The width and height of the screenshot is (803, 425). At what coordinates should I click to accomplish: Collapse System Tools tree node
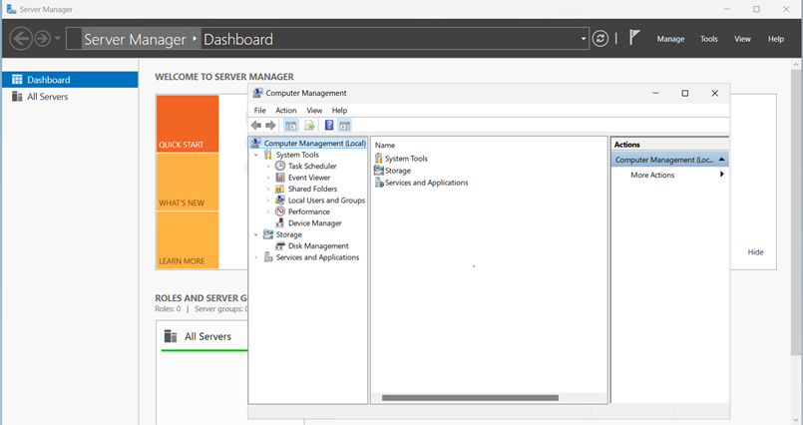pyautogui.click(x=256, y=155)
